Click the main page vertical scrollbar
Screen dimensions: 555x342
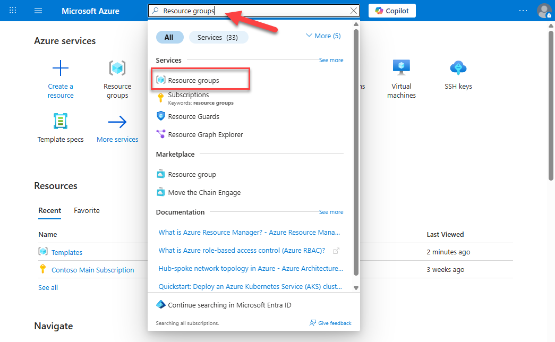click(551, 106)
